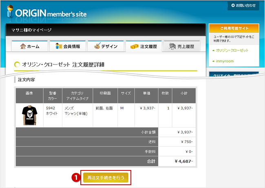Click the 再注文手続きを行う reorder button
265x188 pixels.
click(x=106, y=177)
